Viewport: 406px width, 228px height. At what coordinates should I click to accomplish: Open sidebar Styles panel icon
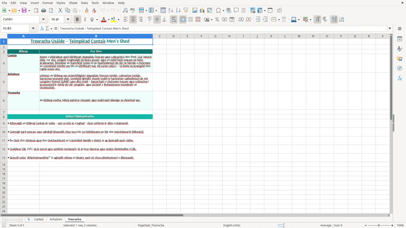click(x=400, y=49)
